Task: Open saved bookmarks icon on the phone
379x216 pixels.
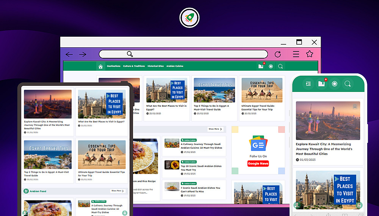Action: coord(321,84)
